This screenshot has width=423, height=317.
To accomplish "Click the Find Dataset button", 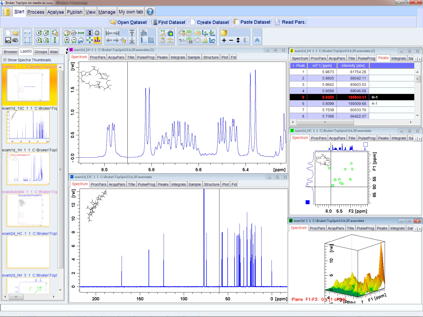I will pyautogui.click(x=168, y=22).
